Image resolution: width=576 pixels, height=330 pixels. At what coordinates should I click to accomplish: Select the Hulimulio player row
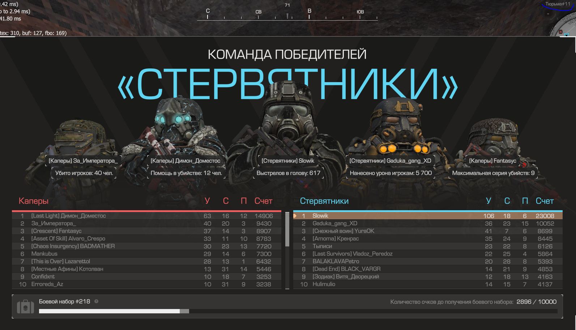(x=428, y=284)
